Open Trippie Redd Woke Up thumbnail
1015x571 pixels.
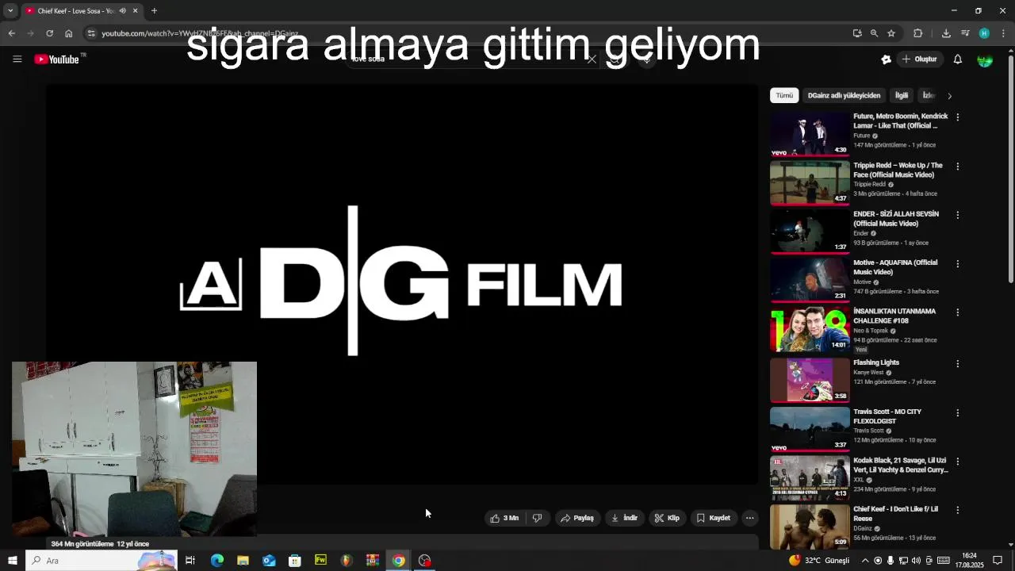pyautogui.click(x=810, y=182)
